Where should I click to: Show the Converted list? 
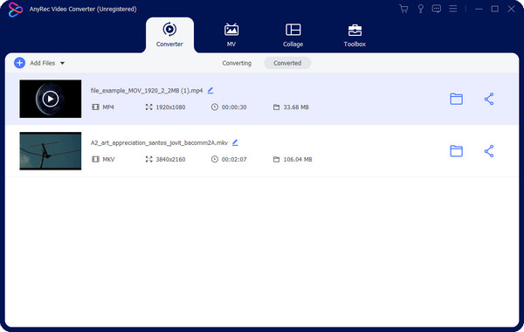pos(287,63)
